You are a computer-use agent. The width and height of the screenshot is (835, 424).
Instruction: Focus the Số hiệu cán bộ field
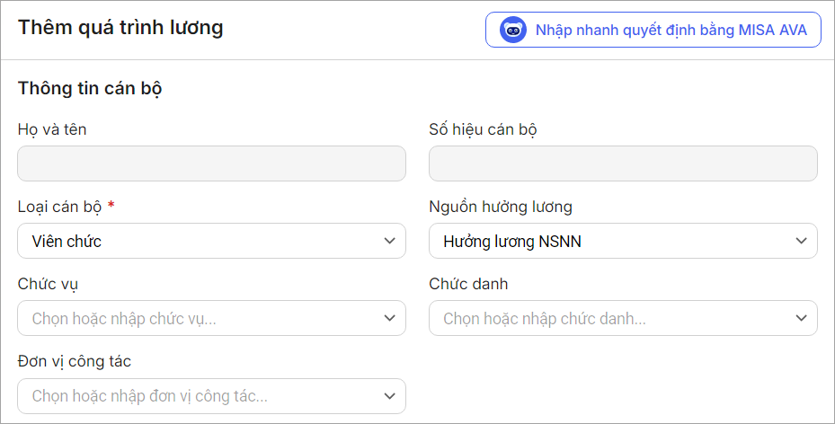623,163
